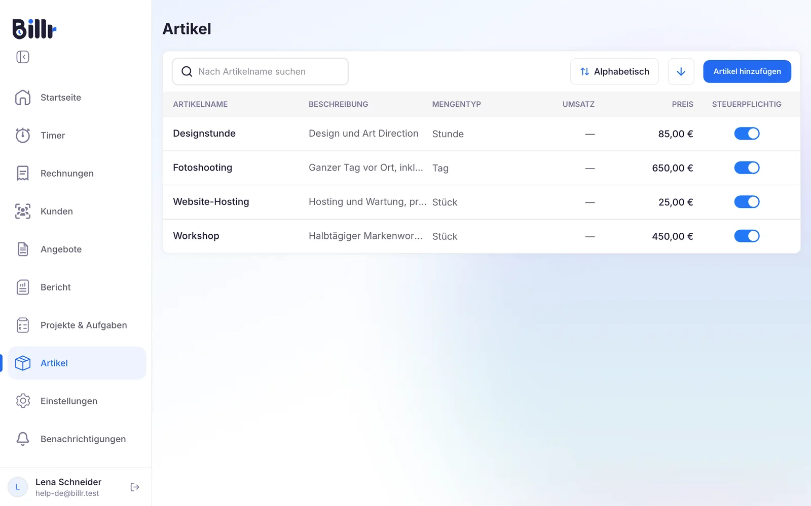Viewport: 811px width, 506px height.
Task: Click the house icon next to Startseite
Action: click(x=23, y=97)
